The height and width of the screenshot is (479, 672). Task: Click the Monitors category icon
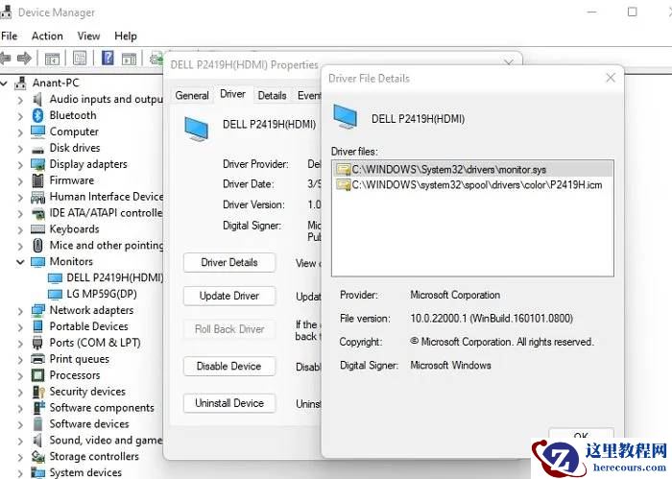(37, 261)
